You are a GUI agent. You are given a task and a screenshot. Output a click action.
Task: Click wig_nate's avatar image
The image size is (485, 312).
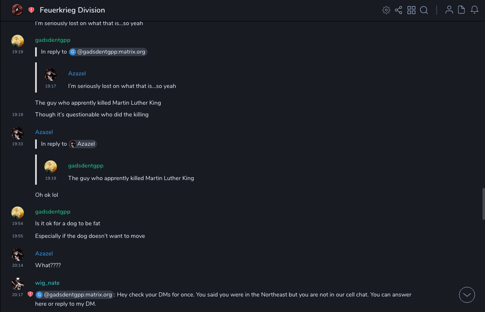click(18, 284)
